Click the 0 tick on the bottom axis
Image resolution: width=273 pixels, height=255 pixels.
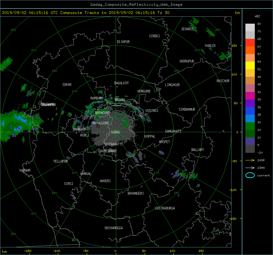[x=115, y=251]
